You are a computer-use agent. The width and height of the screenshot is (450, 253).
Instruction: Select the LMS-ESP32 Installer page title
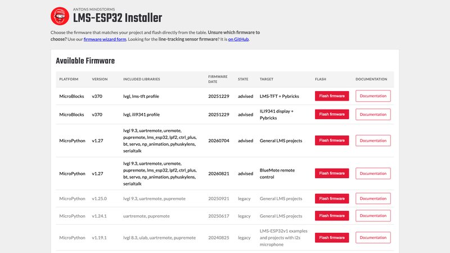tap(118, 18)
